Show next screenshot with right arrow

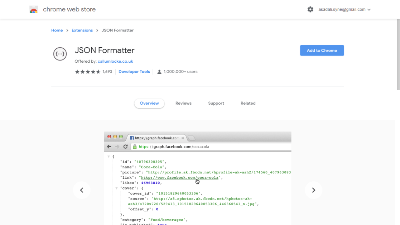click(313, 190)
